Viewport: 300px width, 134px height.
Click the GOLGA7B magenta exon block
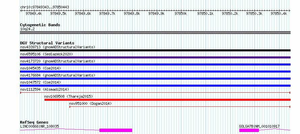(249, 130)
